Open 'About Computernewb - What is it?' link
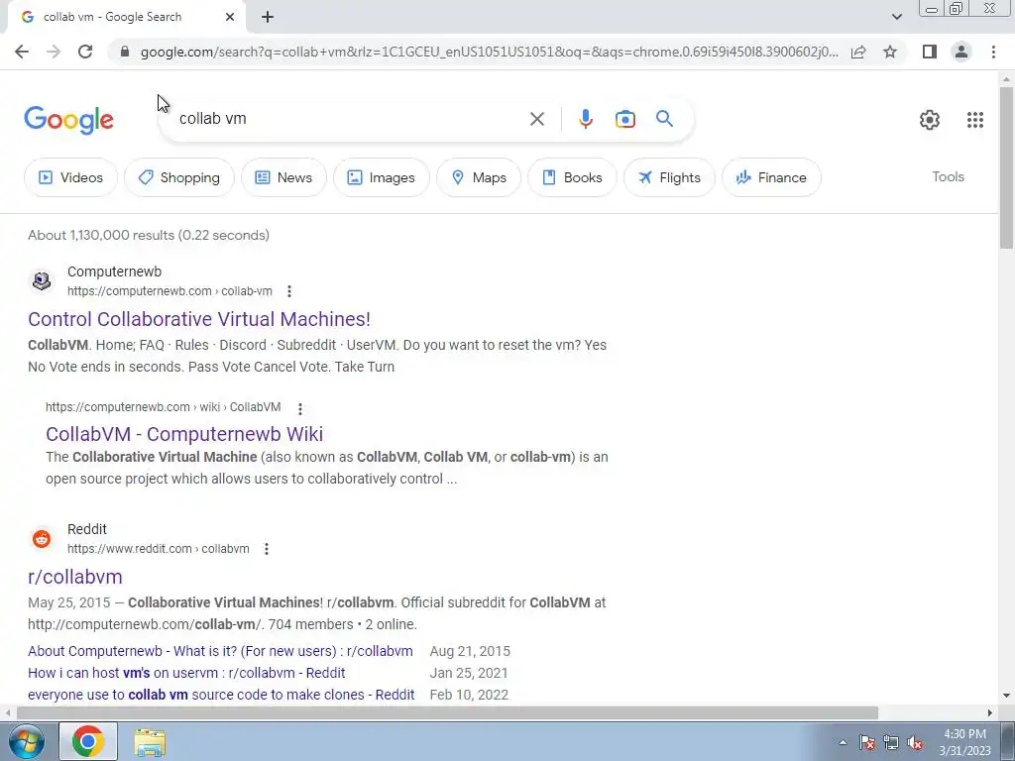The width and height of the screenshot is (1015, 761). [x=220, y=651]
